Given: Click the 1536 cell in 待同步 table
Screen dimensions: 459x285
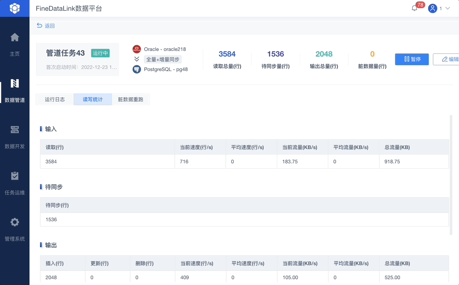Looking at the screenshot, I should (x=244, y=220).
